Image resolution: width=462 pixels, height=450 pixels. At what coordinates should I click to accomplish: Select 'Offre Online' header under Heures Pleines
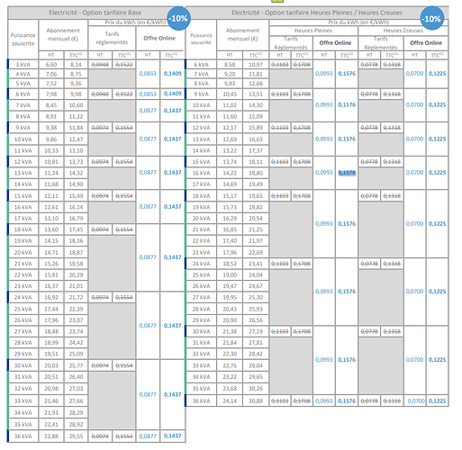335,43
